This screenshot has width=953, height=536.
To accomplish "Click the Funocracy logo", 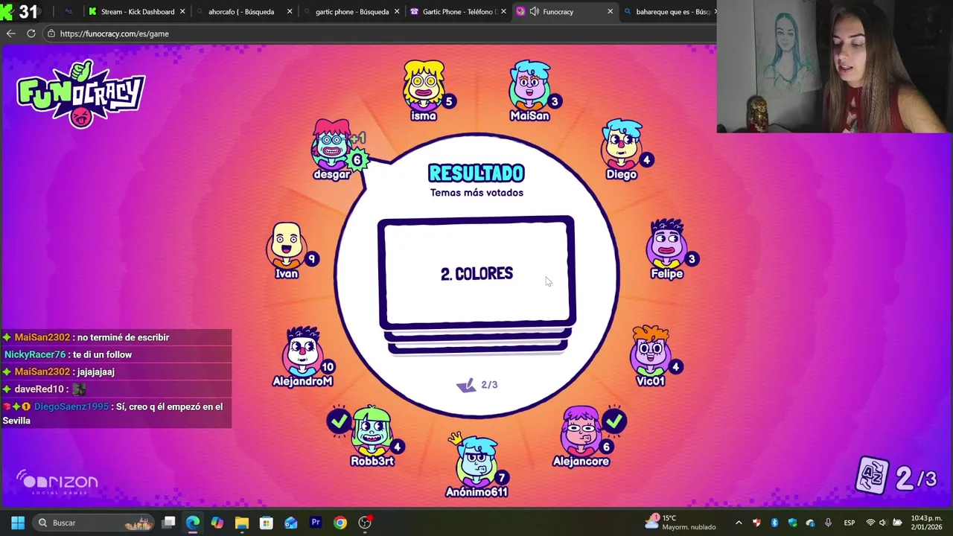I will point(80,94).
